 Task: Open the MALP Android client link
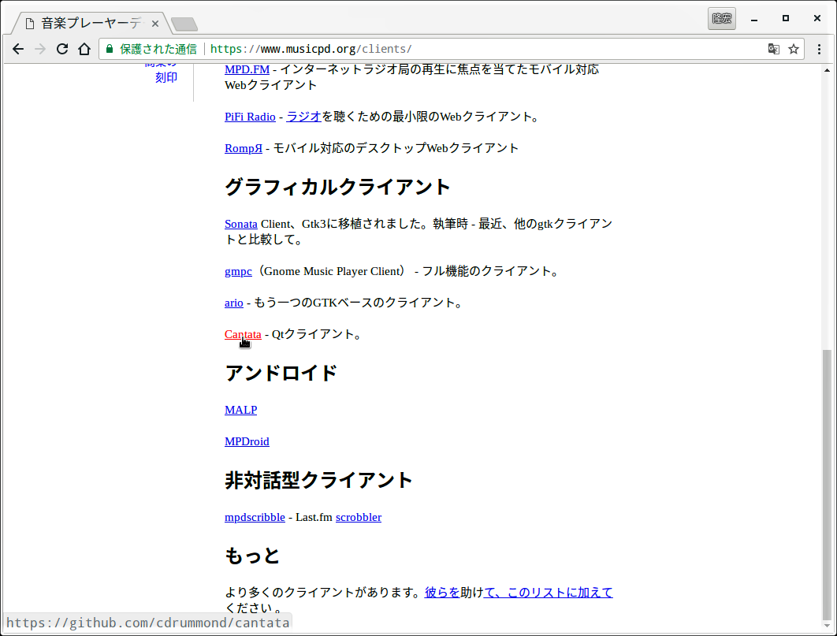(x=240, y=411)
